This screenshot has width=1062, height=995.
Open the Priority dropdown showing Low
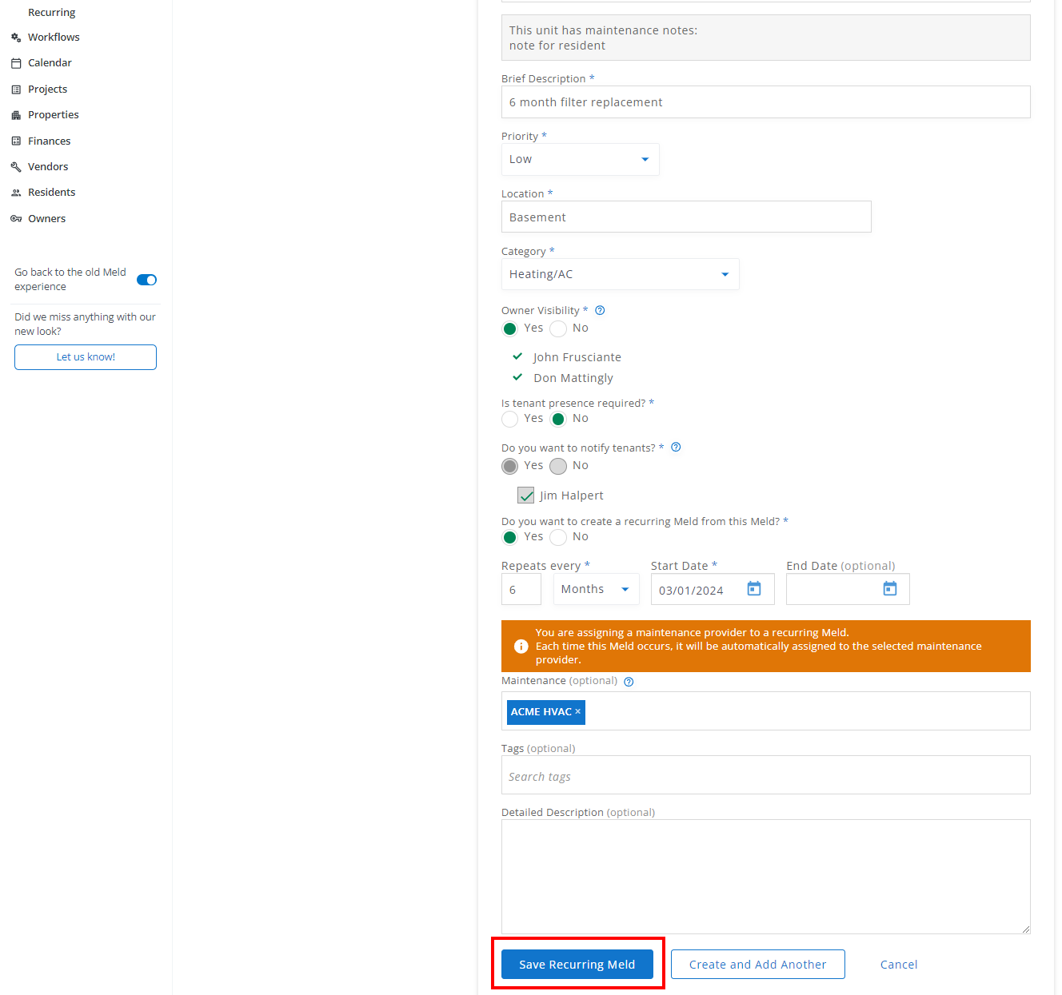tap(580, 160)
